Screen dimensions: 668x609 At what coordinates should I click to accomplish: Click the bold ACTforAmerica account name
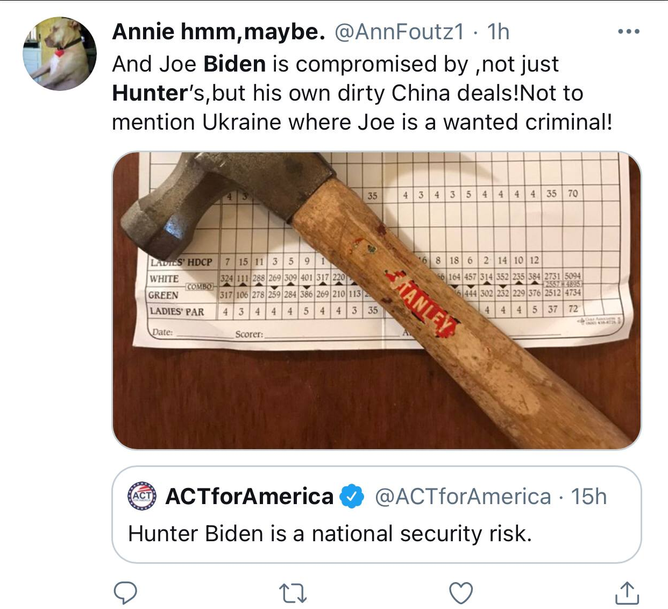coord(249,496)
